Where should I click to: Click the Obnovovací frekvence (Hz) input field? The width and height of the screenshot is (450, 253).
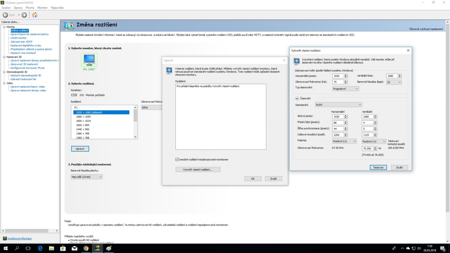[338, 82]
